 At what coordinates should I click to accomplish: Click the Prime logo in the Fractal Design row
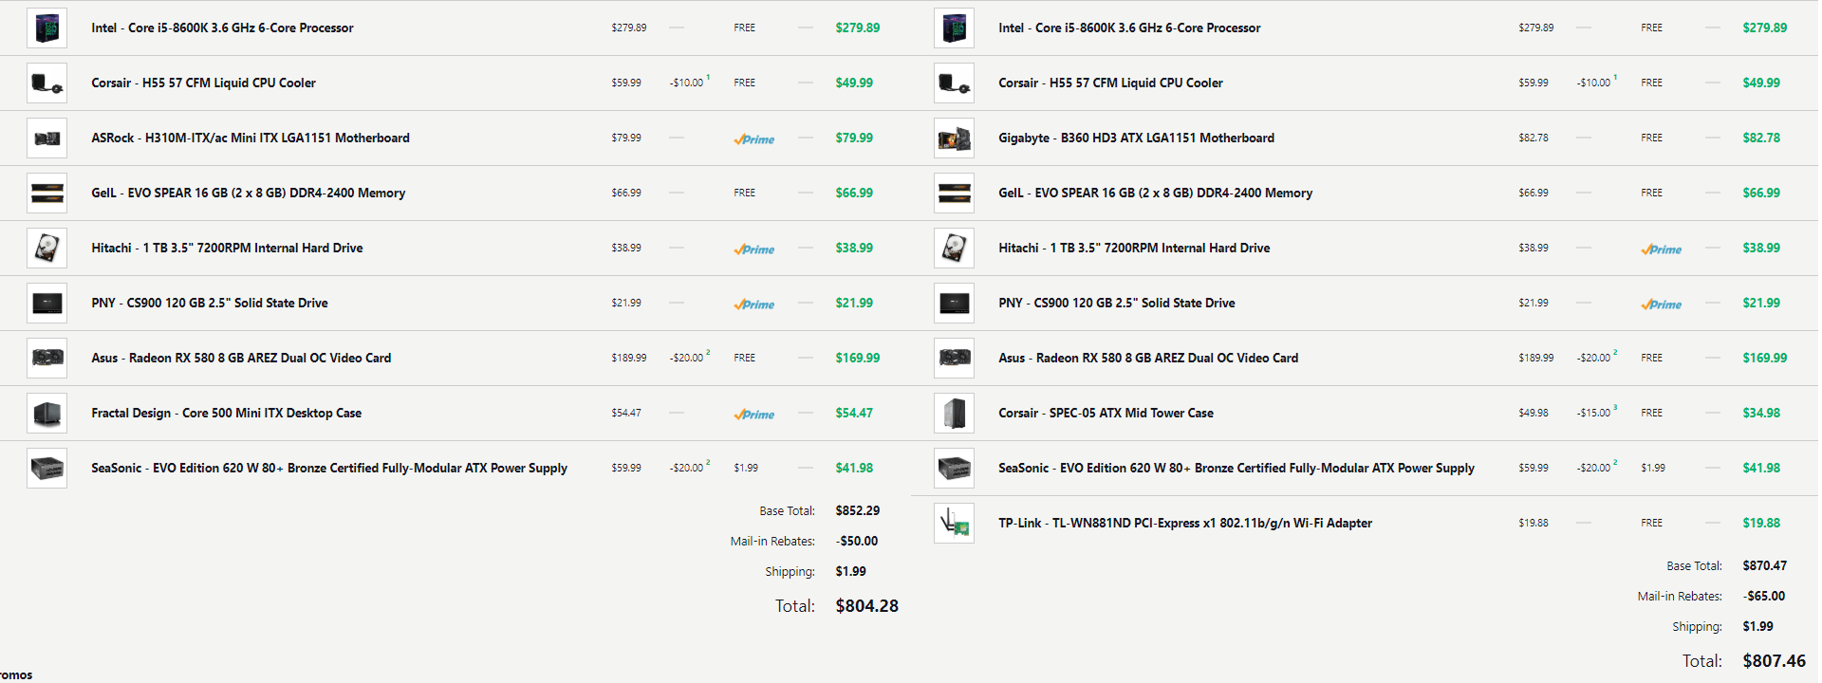tap(754, 415)
